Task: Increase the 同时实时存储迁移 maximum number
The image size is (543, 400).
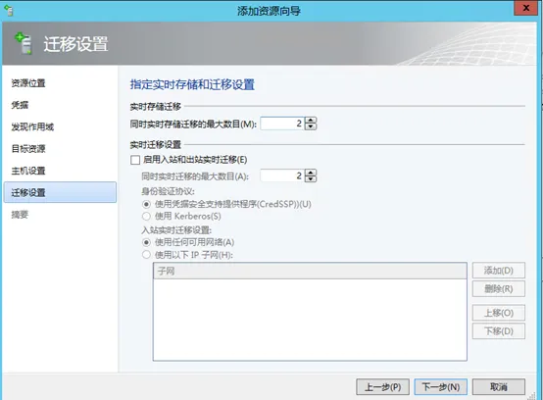Action: (311, 121)
